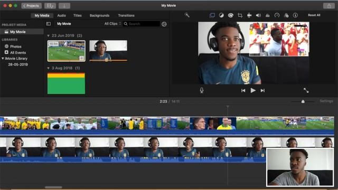Open clip filter and audio effects icon
This screenshot has height=190, width=338.
tap(286, 15)
